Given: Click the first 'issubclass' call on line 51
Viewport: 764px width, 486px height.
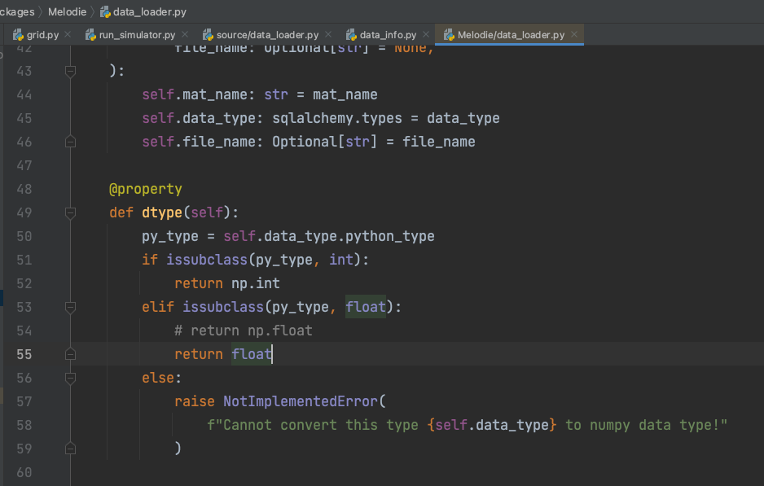Looking at the screenshot, I should pos(207,260).
